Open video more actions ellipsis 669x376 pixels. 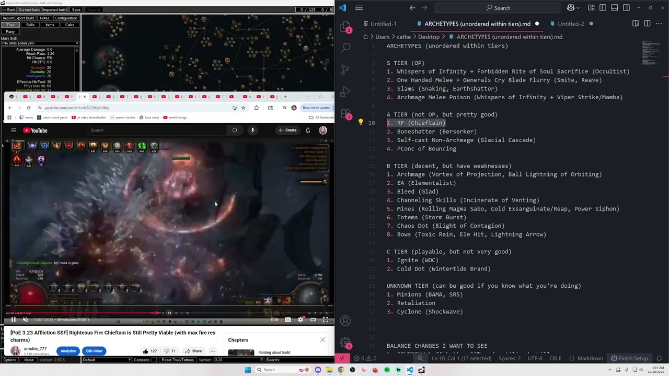tap(212, 351)
